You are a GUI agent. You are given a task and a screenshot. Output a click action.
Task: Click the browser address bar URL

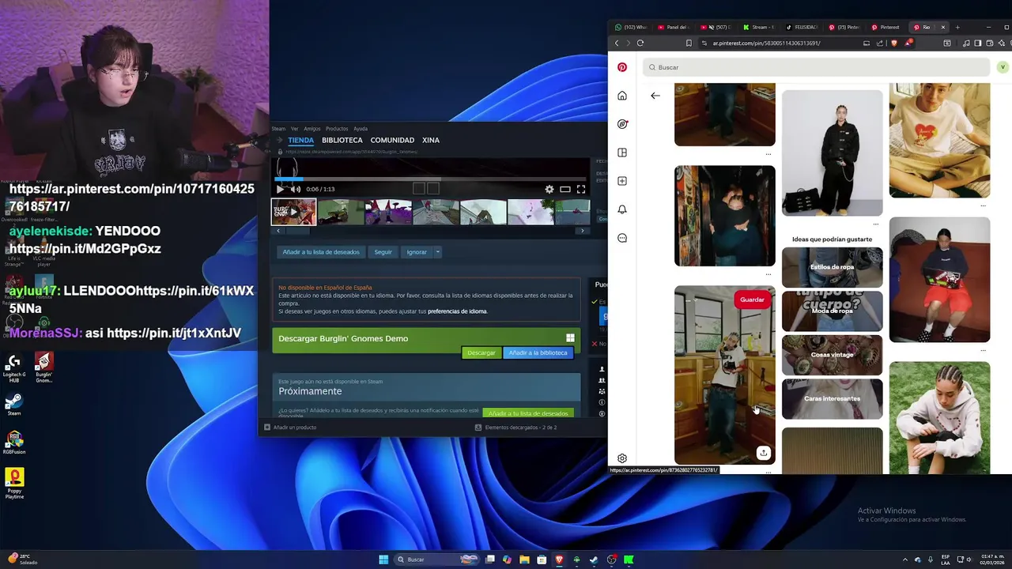pyautogui.click(x=765, y=43)
